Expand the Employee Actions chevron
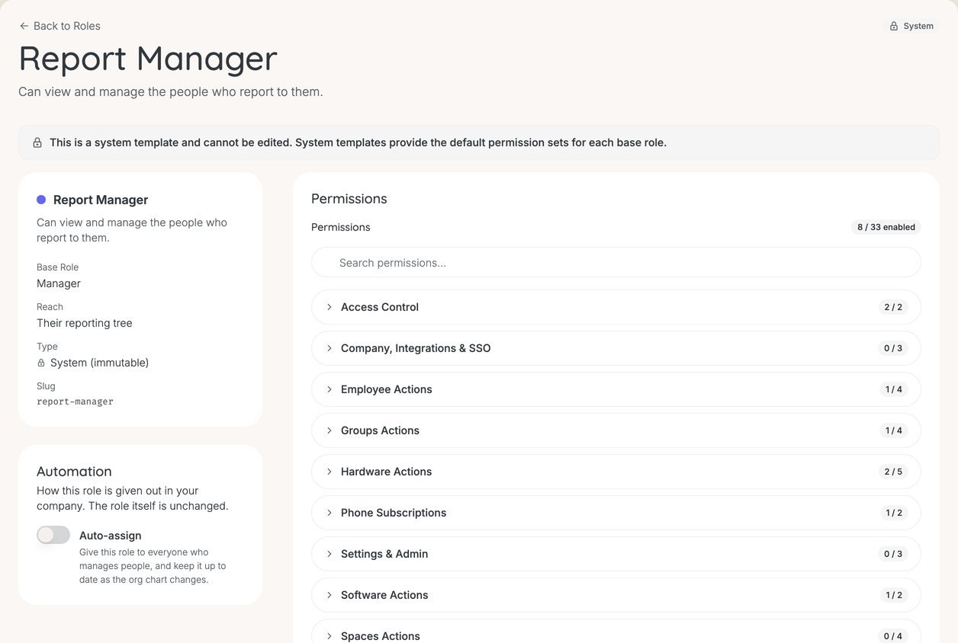 330,389
